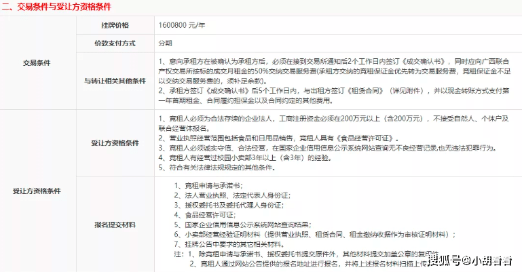
Task: Click the line 2、营业执照经营范围包括食品和日用品销售
Action: (278, 138)
